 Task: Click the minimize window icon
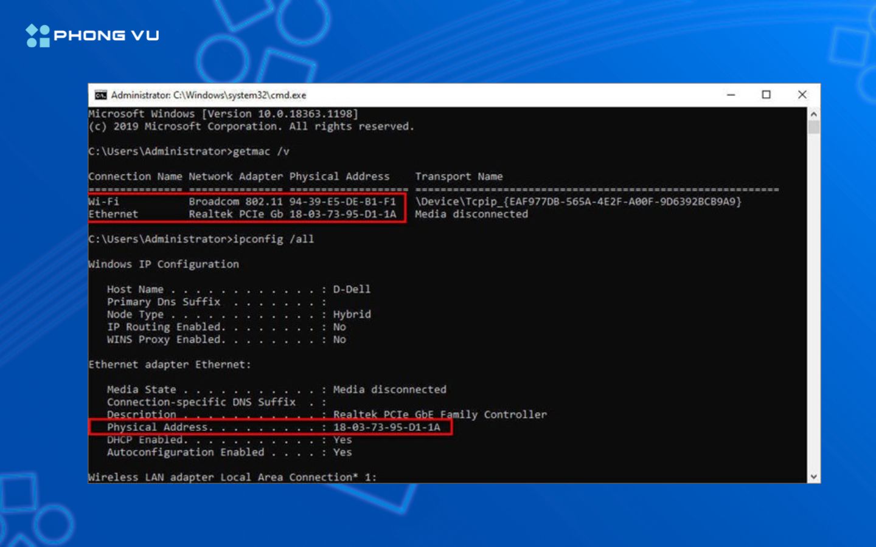tap(730, 95)
